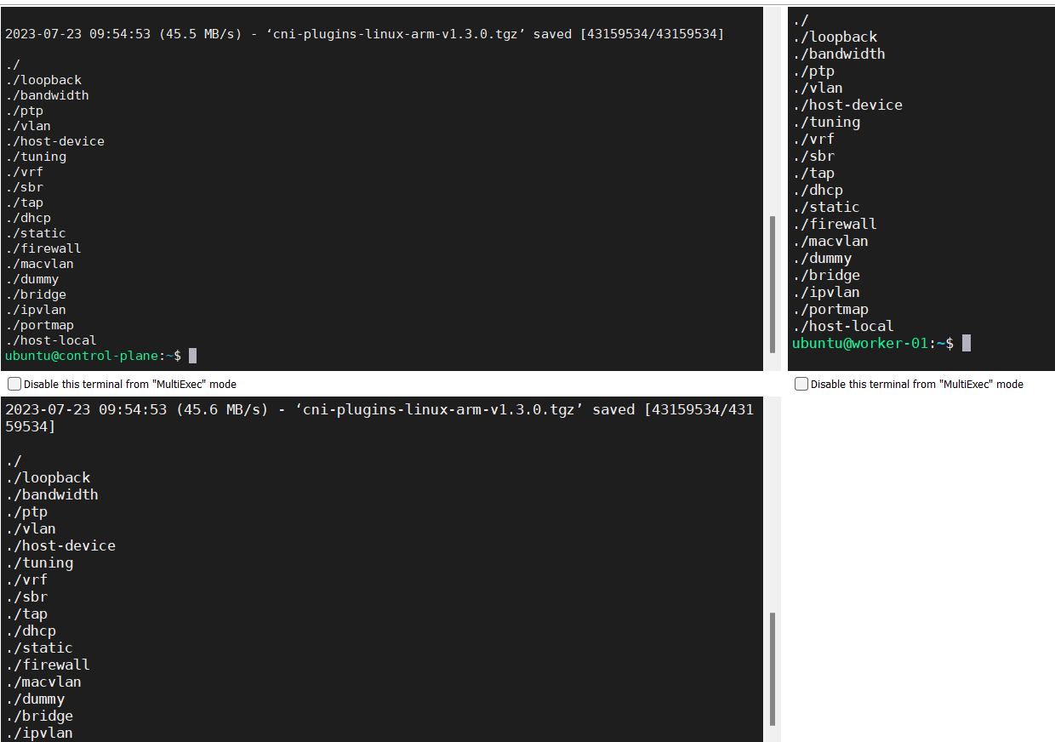Click the 45.5 MB/s saved line in control-plane terminal
Image resolution: width=1055 pixels, height=742 pixels.
tap(364, 34)
